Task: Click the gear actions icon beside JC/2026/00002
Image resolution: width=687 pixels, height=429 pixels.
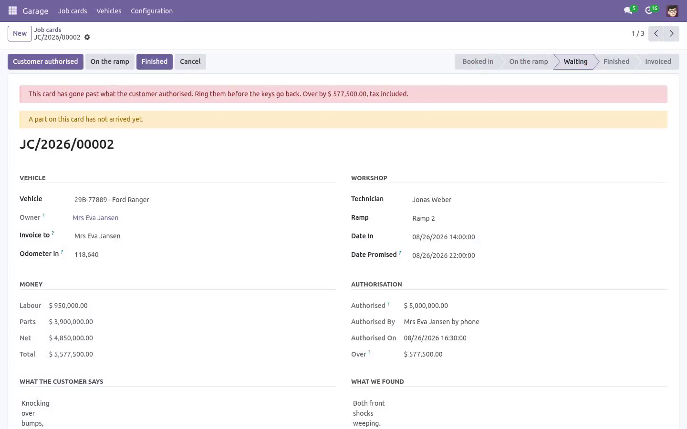Action: click(x=87, y=37)
